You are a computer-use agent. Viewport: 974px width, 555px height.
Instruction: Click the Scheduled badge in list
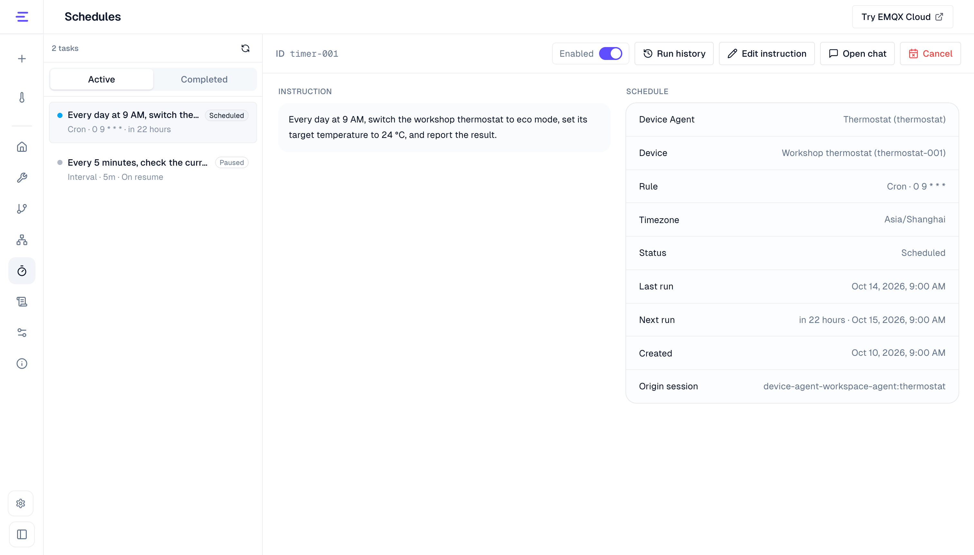[x=226, y=115]
